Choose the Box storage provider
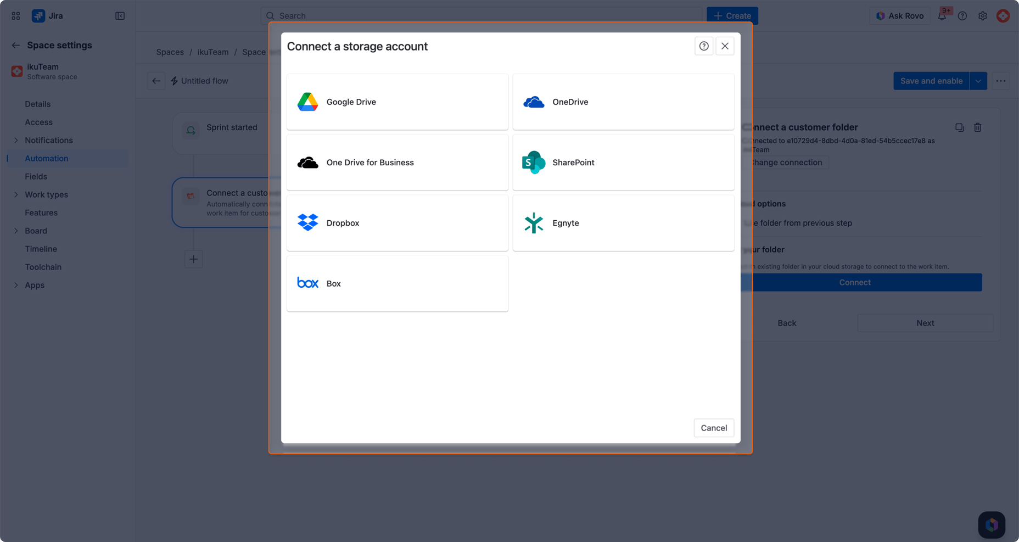 (x=397, y=283)
